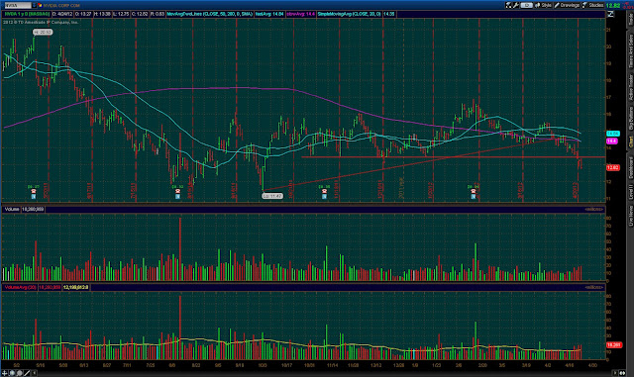Click the O: 13.27 open value
Image resolution: width=634 pixels, height=377 pixels.
click(83, 14)
